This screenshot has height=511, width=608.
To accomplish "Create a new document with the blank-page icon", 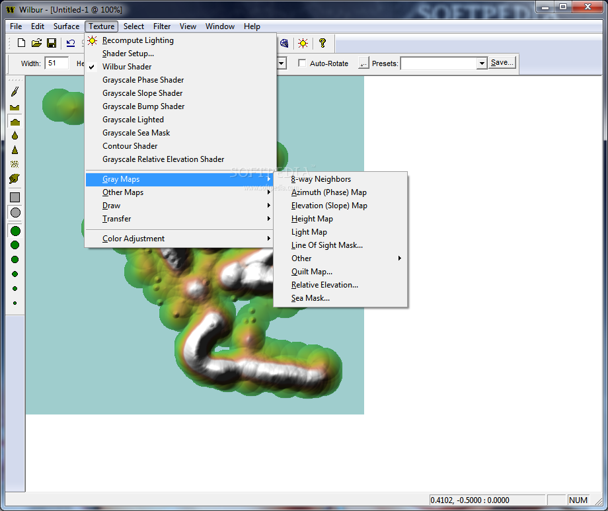I will coord(21,43).
